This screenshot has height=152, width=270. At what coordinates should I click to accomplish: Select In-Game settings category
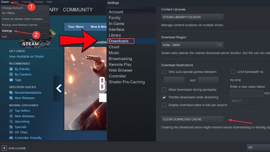point(116,24)
